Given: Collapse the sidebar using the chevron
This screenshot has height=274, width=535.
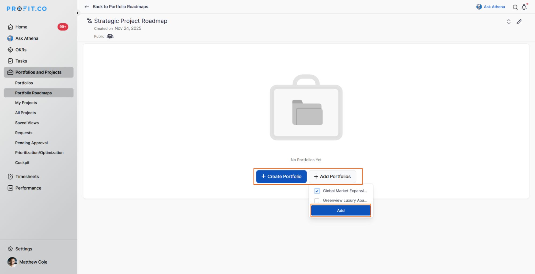Looking at the screenshot, I should coord(77,13).
